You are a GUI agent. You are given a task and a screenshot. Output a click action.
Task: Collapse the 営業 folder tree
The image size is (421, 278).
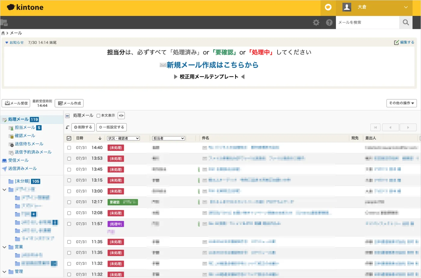(4, 247)
